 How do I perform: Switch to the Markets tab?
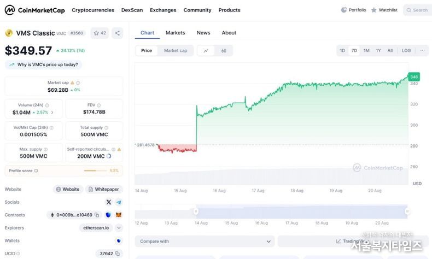[175, 33]
